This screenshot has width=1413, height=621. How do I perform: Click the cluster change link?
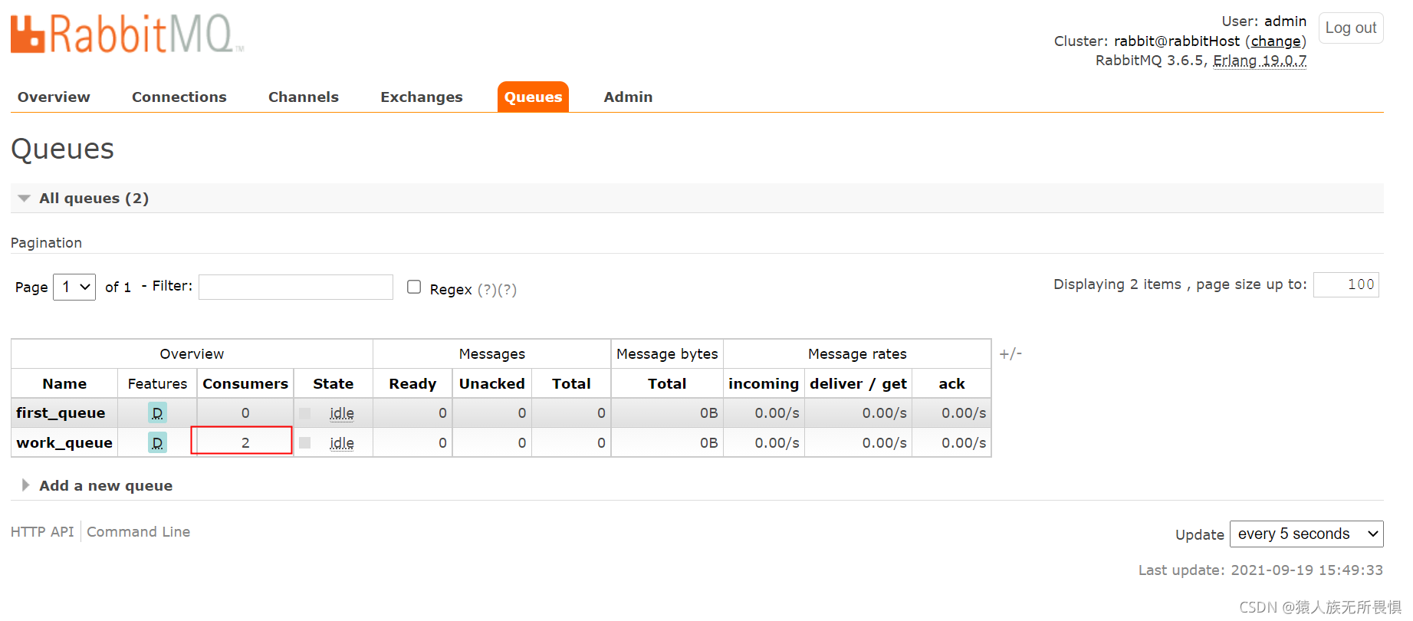click(1276, 41)
